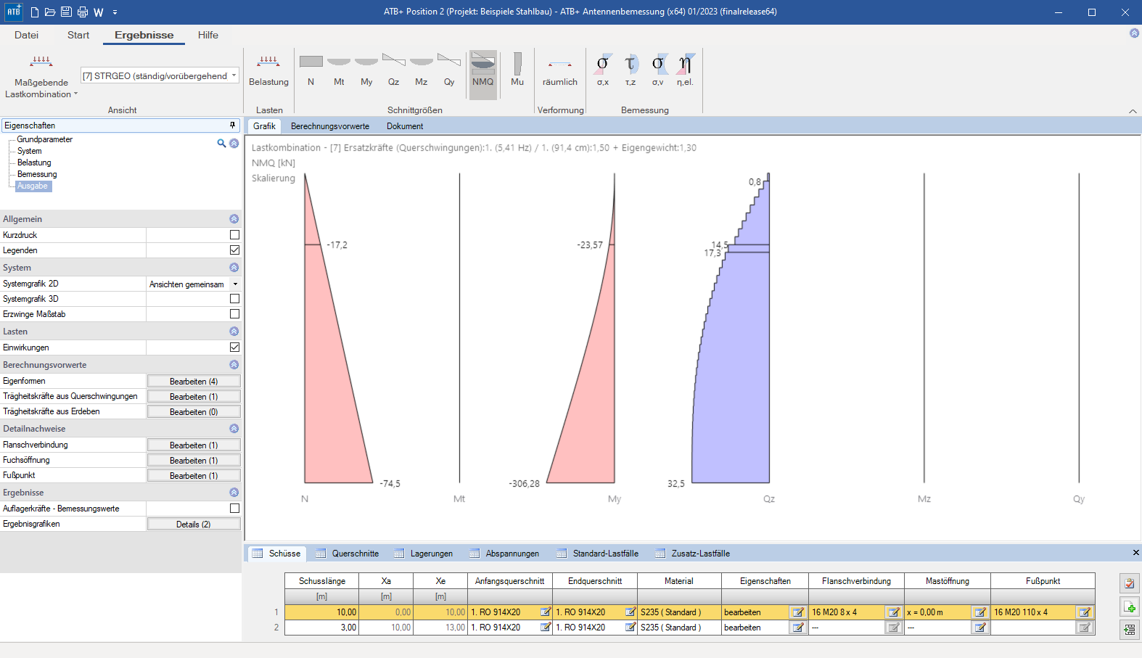Click Schusslänge cell 3,00 in row 2
1142x658 pixels.
coord(321,628)
